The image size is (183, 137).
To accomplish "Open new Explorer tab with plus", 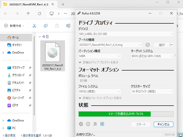I will tap(63, 4).
